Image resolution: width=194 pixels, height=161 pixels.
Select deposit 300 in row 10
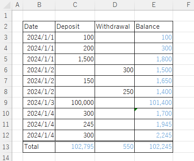coord(75,114)
